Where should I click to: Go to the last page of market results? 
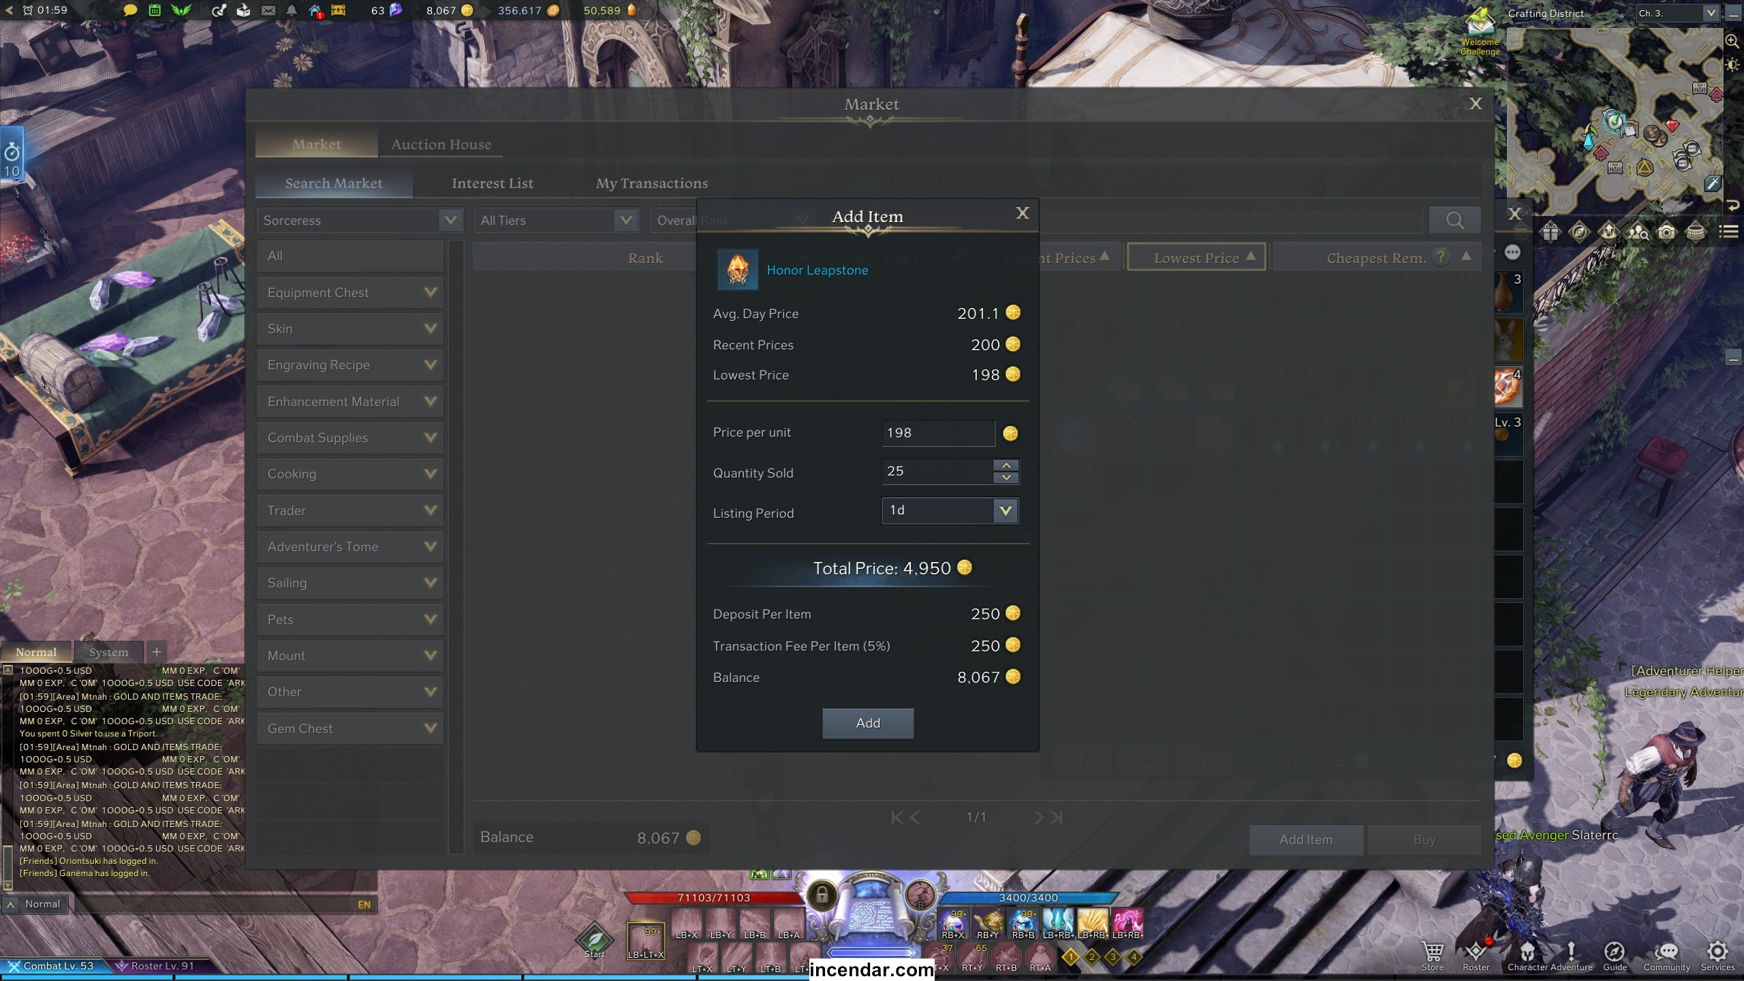click(x=1056, y=817)
